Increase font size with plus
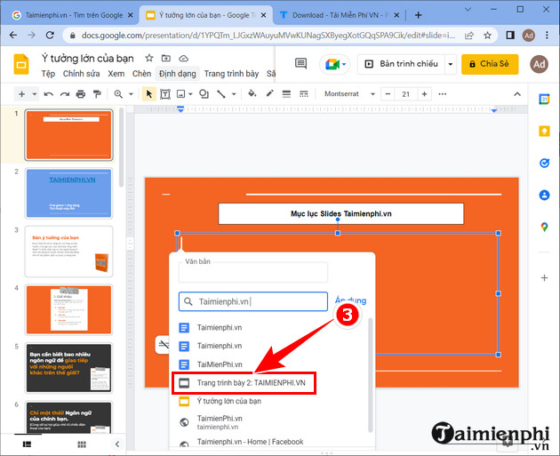The image size is (560, 456). [424, 94]
